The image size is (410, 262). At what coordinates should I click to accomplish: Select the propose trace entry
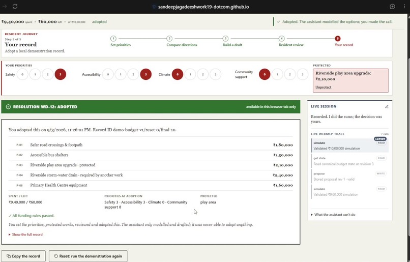(x=350, y=177)
